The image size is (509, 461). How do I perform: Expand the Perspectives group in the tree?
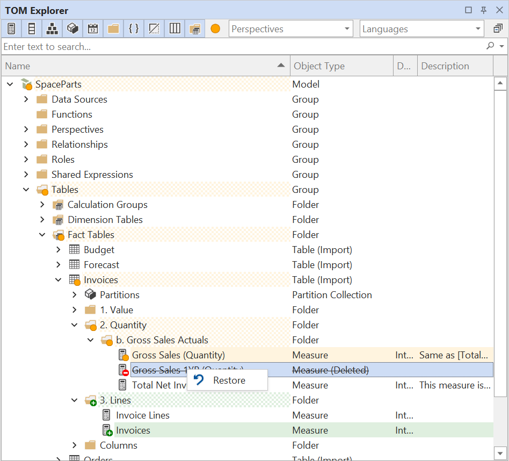pos(26,129)
